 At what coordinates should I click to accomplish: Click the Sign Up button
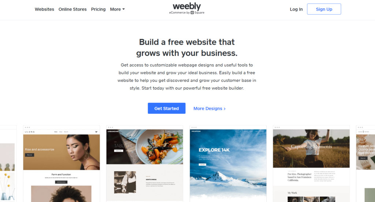(x=324, y=9)
